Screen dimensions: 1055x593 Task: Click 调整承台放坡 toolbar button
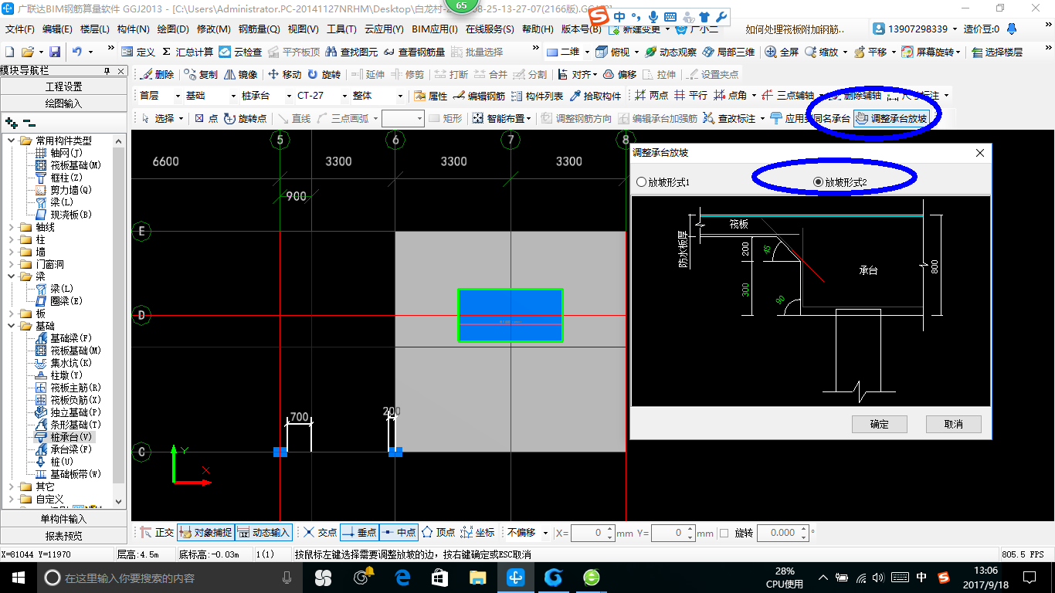click(x=890, y=119)
